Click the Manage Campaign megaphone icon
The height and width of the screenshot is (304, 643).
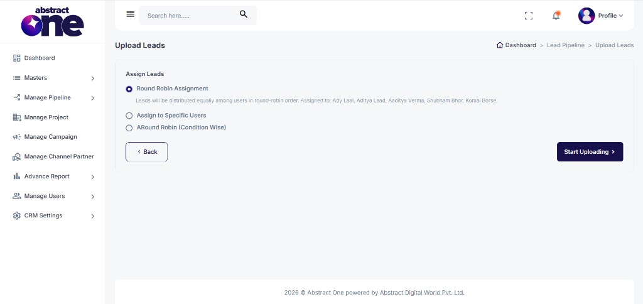coord(17,137)
